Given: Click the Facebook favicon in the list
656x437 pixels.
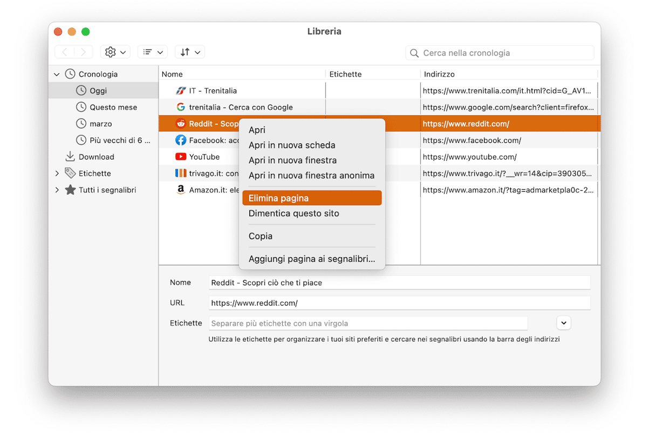Looking at the screenshot, I should tap(181, 140).
